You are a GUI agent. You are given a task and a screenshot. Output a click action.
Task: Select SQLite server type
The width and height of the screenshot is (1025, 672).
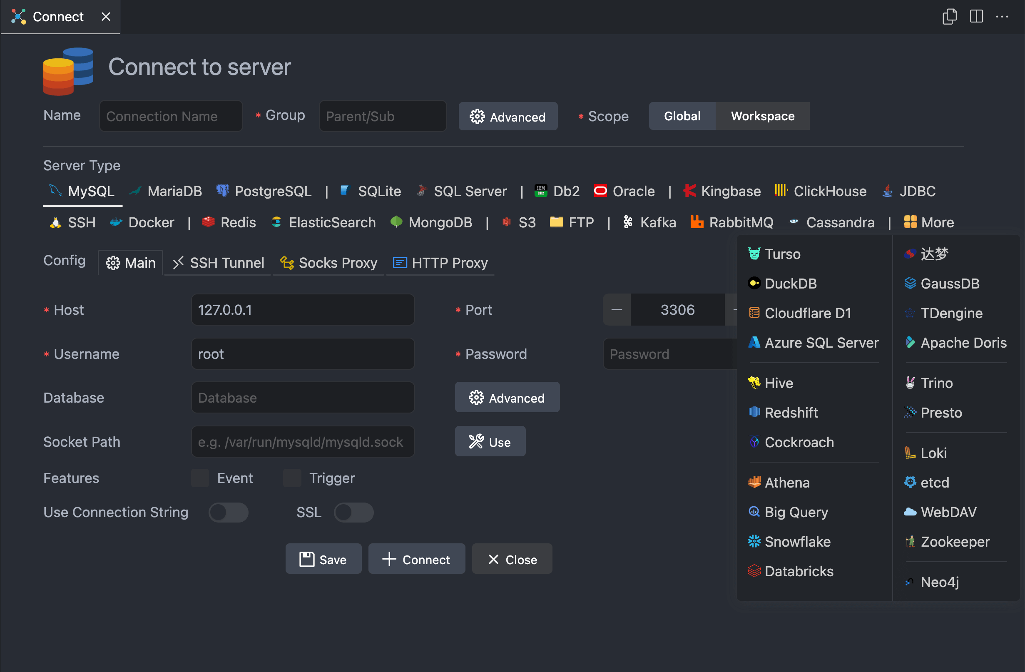click(x=370, y=191)
